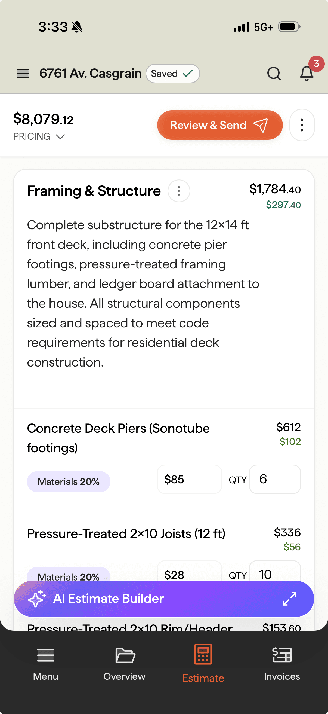Screen dimensions: 328x714
Task: Edit quantity field showing 10
Action: coord(275,572)
